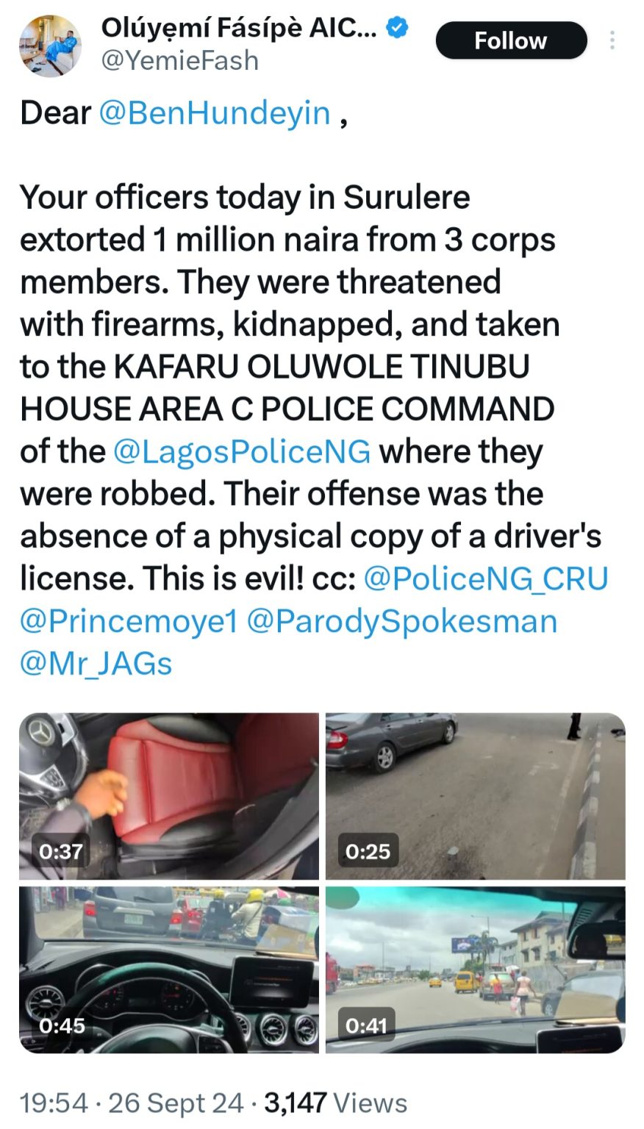Viewport: 644px width, 1129px height.
Task: Open the @YemieFash handle
Action: 179,60
